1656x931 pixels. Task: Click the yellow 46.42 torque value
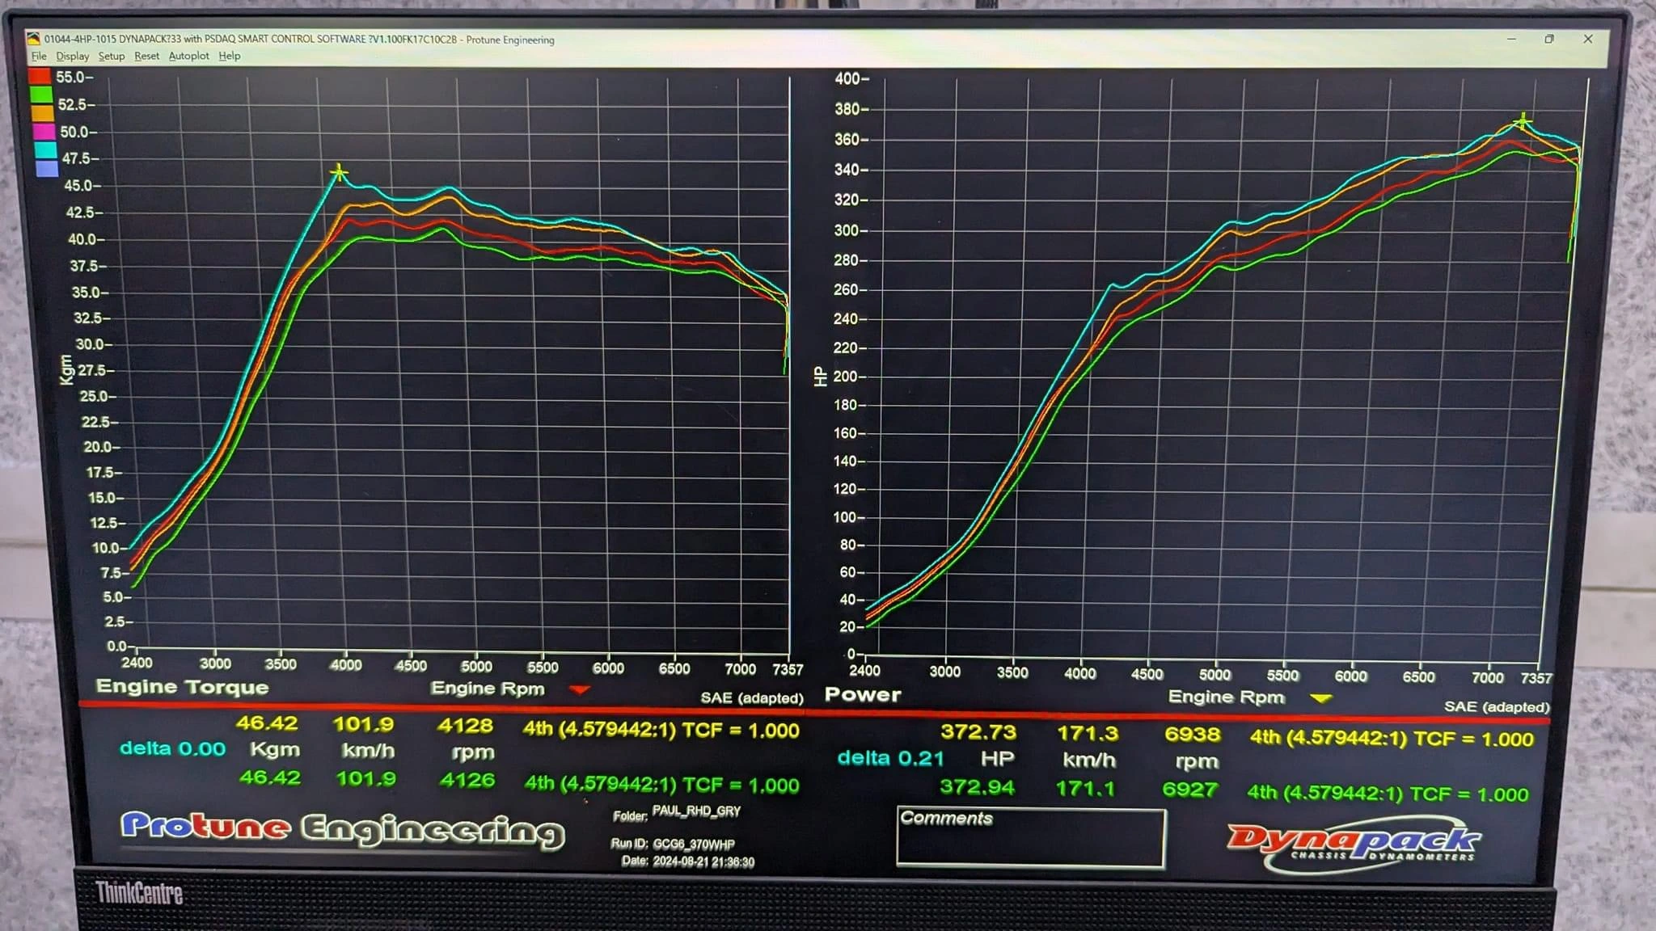click(267, 723)
